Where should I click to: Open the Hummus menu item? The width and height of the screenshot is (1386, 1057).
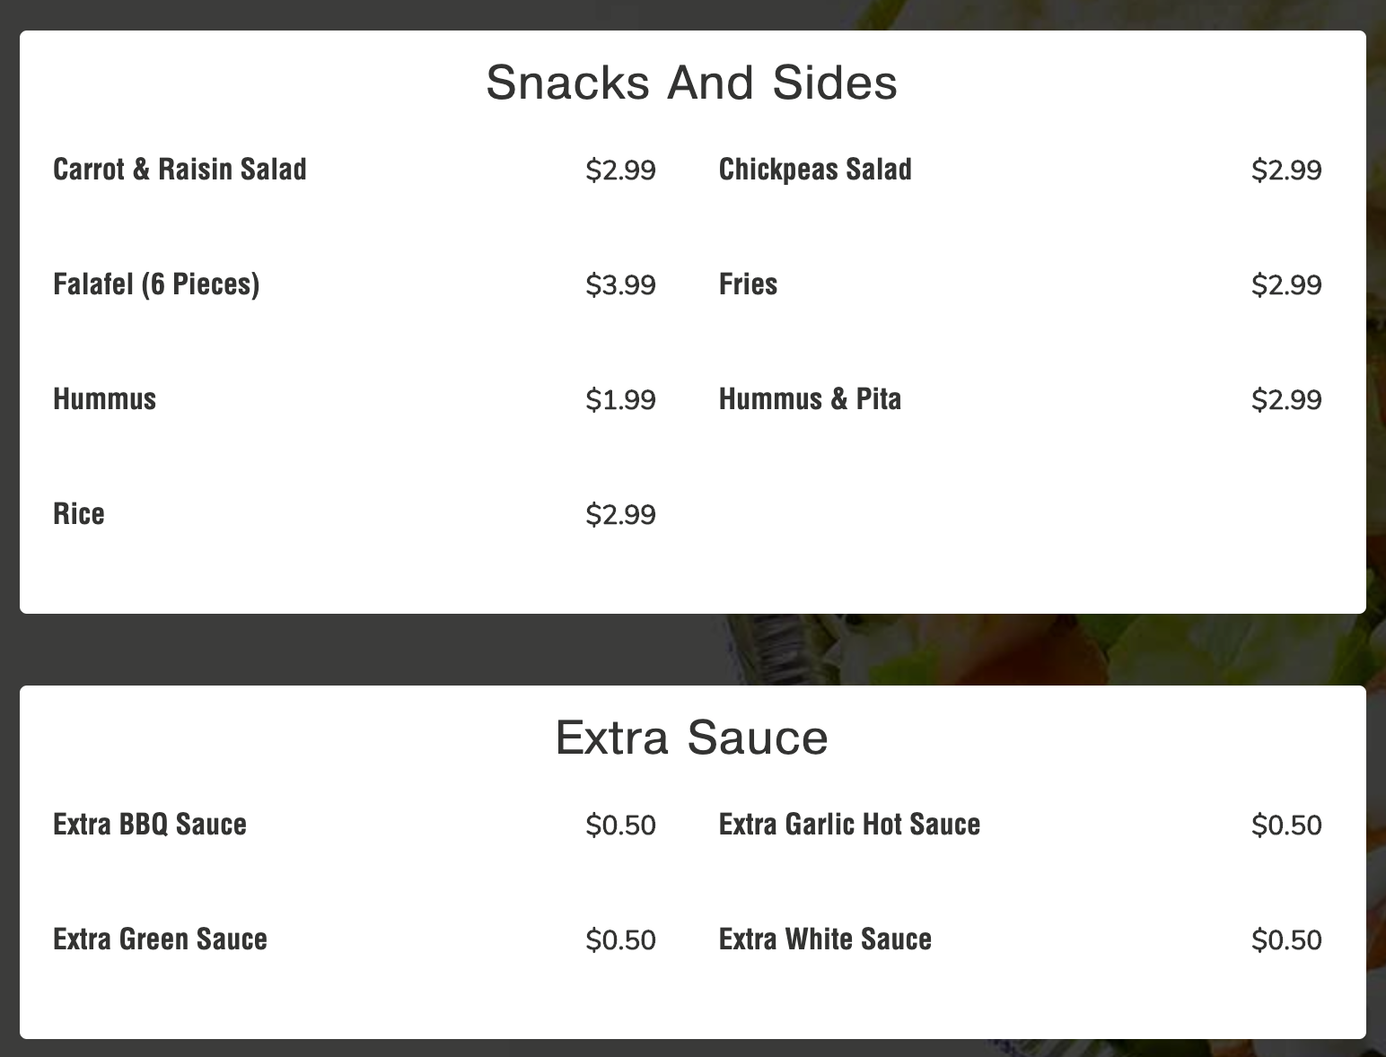(x=104, y=399)
